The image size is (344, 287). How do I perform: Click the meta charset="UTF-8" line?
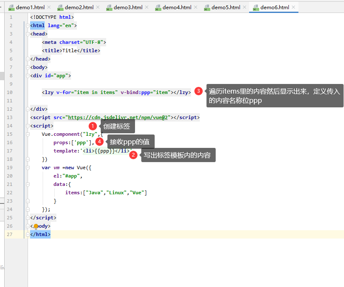74,42
